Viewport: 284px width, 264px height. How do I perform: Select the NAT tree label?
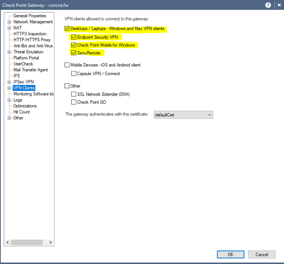pyautogui.click(x=17, y=28)
